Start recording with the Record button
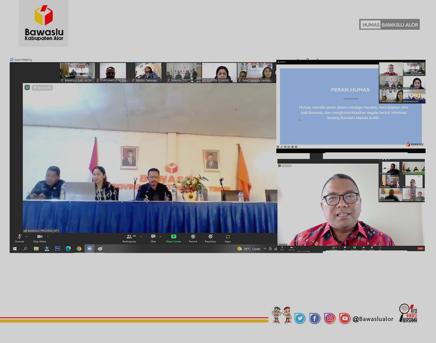 193,238
